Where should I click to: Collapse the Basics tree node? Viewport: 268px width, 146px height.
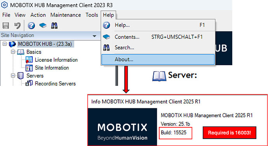(x=13, y=52)
